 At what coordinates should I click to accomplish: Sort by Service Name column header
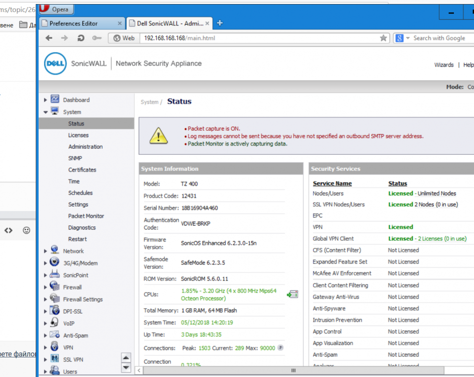332,183
